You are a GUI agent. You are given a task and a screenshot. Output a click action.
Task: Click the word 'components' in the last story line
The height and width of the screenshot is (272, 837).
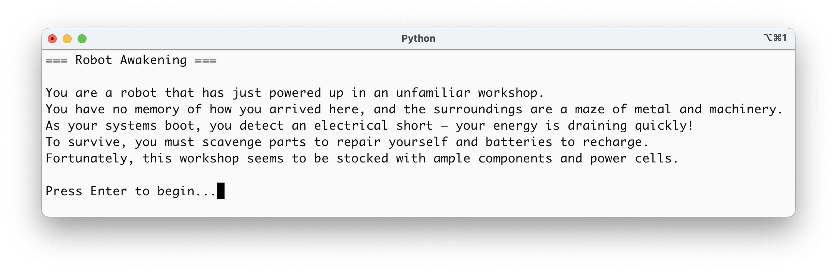pyautogui.click(x=515, y=158)
